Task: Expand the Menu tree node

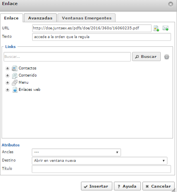Action: [8, 83]
